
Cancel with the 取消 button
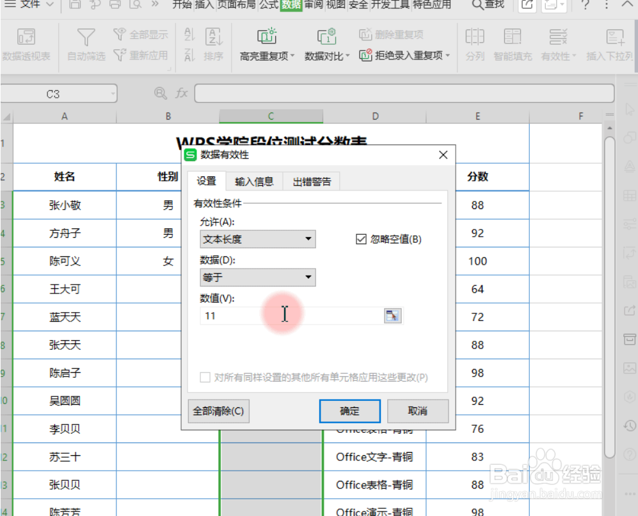tap(418, 411)
